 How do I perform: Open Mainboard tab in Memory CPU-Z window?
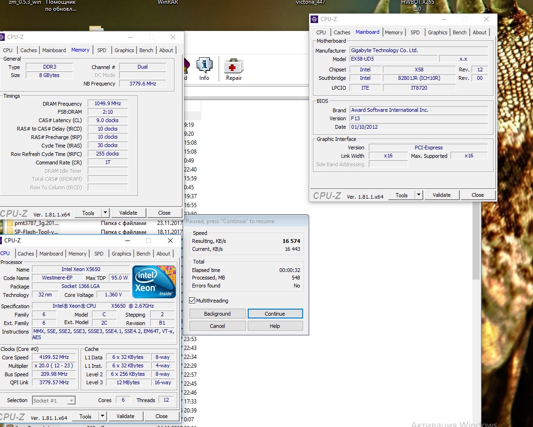pos(53,50)
